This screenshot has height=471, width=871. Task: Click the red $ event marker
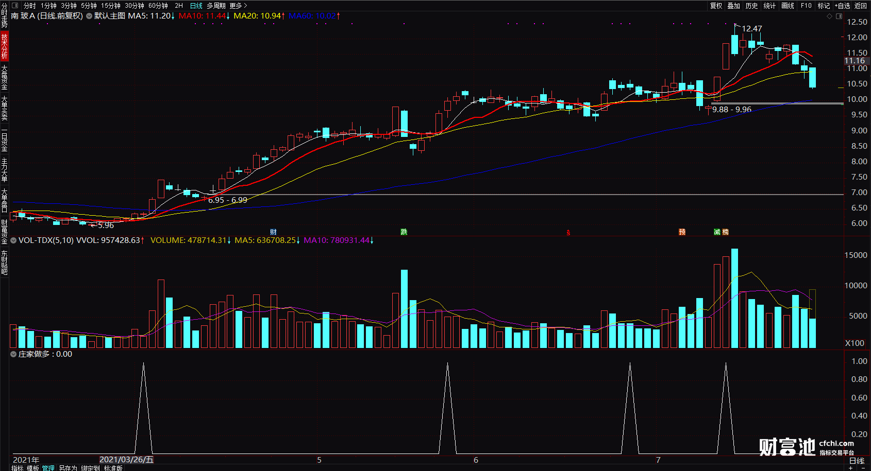[568, 233]
